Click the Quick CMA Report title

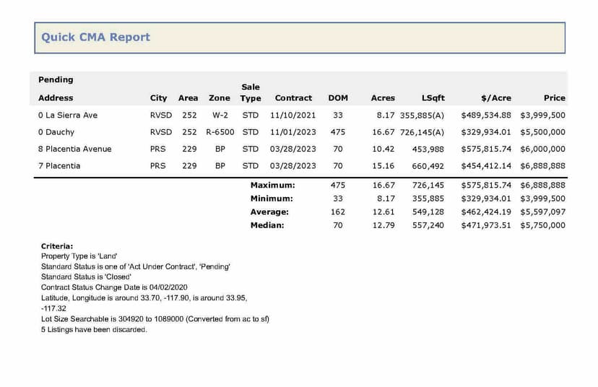[x=95, y=38]
